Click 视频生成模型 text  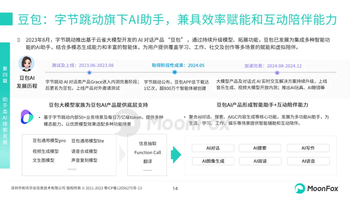(46, 151)
